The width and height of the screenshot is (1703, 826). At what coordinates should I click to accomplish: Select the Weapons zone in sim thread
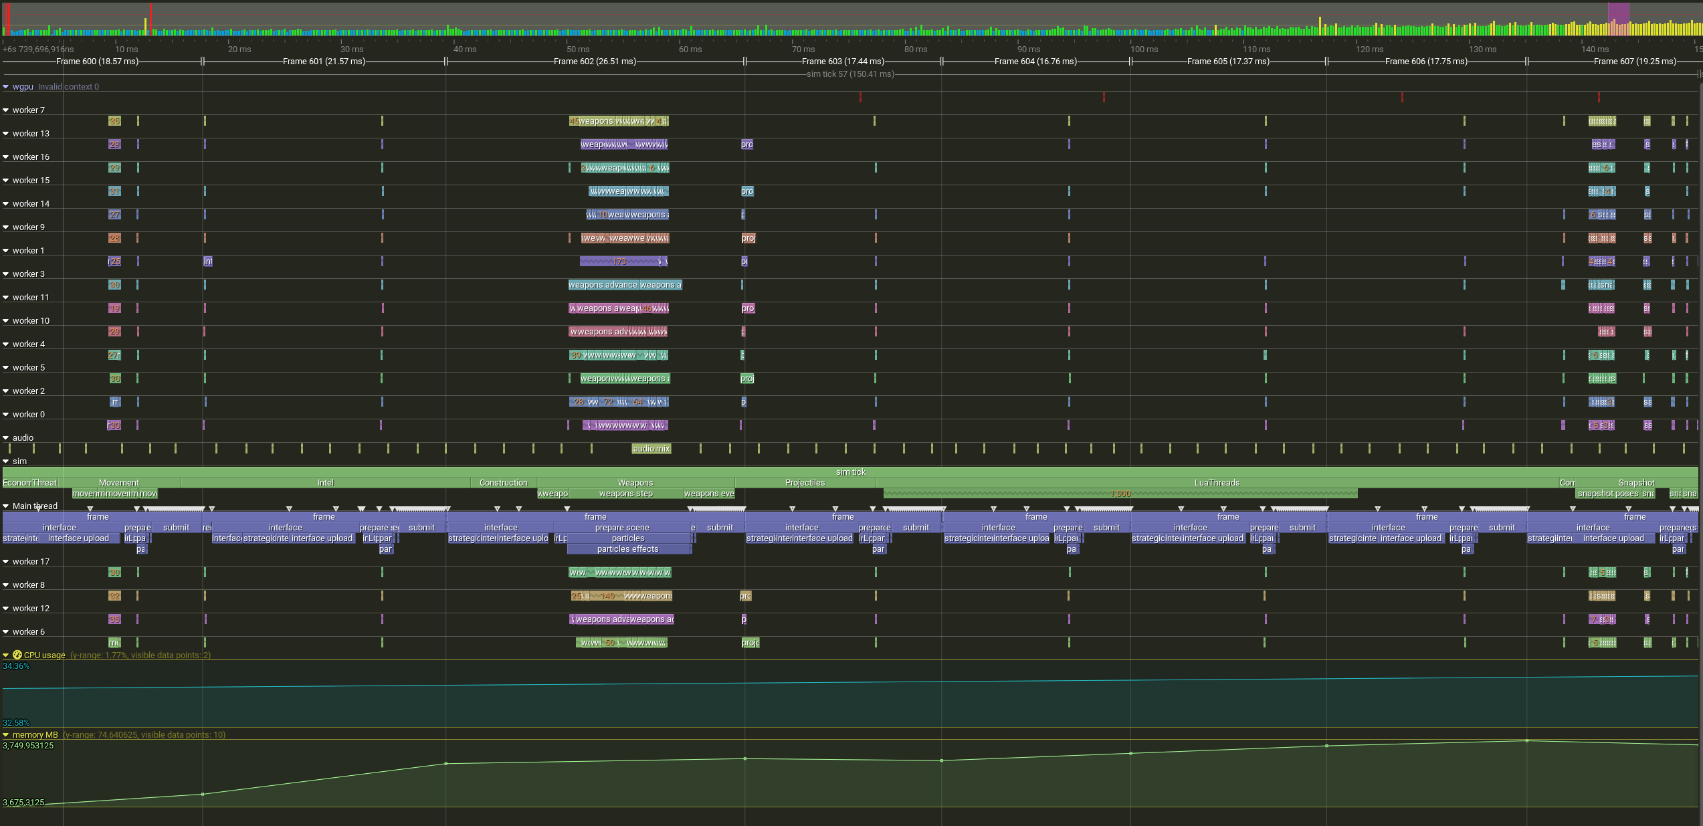(635, 483)
